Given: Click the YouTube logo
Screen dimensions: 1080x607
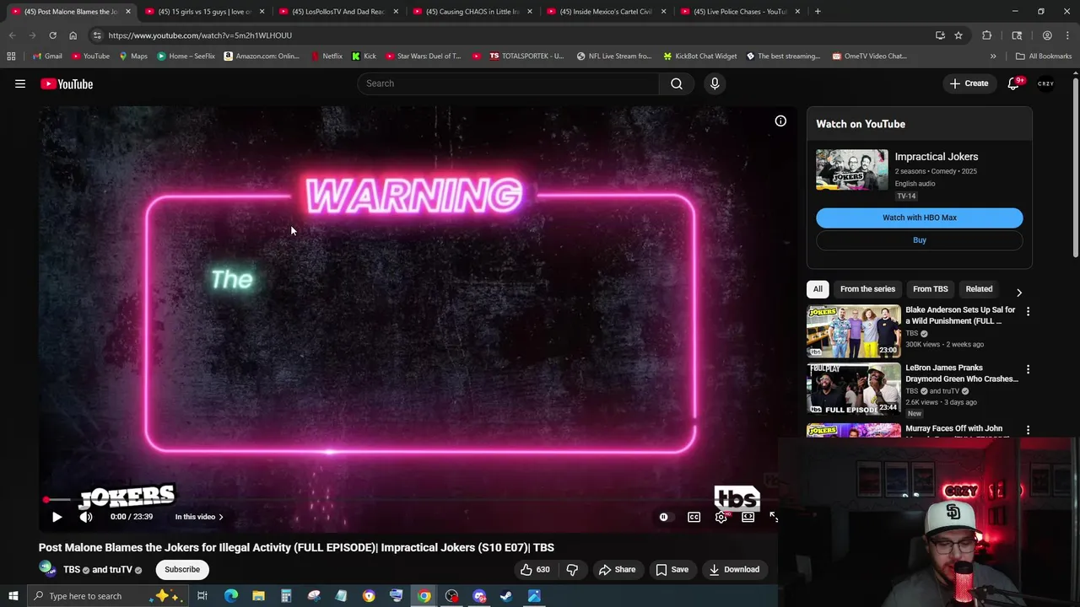Looking at the screenshot, I should point(67,83).
